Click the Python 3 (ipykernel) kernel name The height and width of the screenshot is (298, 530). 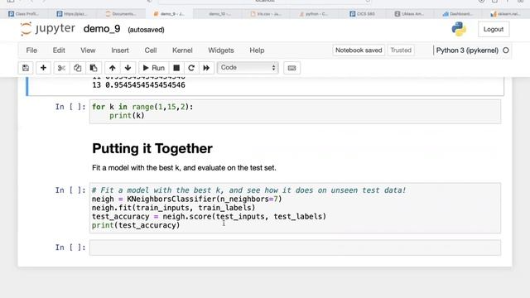point(467,50)
